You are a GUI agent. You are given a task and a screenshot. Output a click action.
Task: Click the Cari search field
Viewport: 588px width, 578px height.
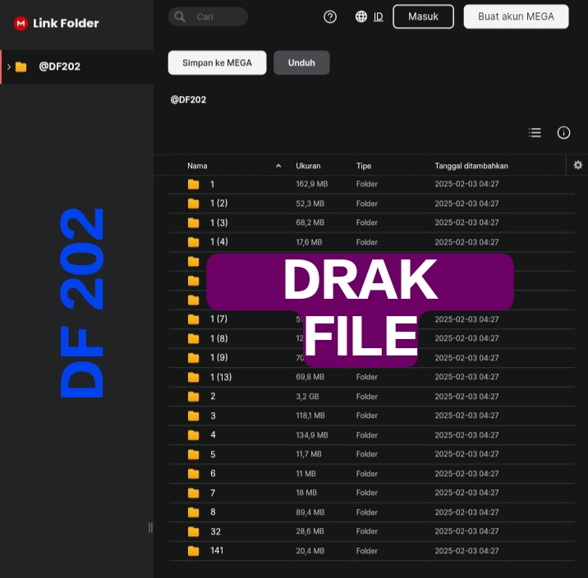click(x=208, y=16)
